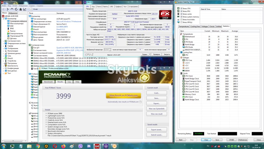Viewport: 264px width, 149px height.
Task: Toggle the Stress cache checkbox
Action: click(x=181, y=14)
